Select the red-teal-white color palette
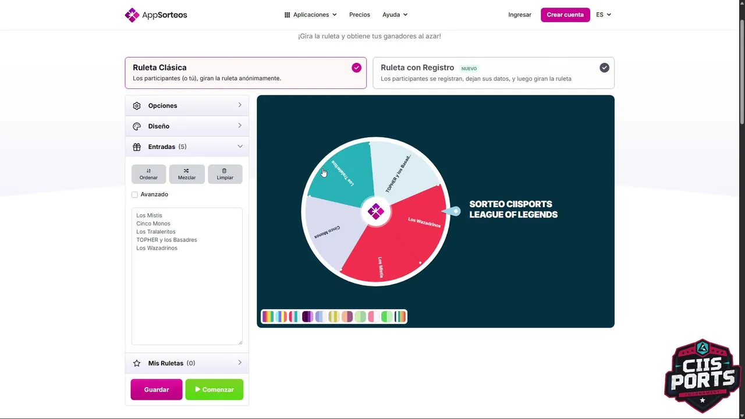The height and width of the screenshot is (419, 745). tap(295, 317)
